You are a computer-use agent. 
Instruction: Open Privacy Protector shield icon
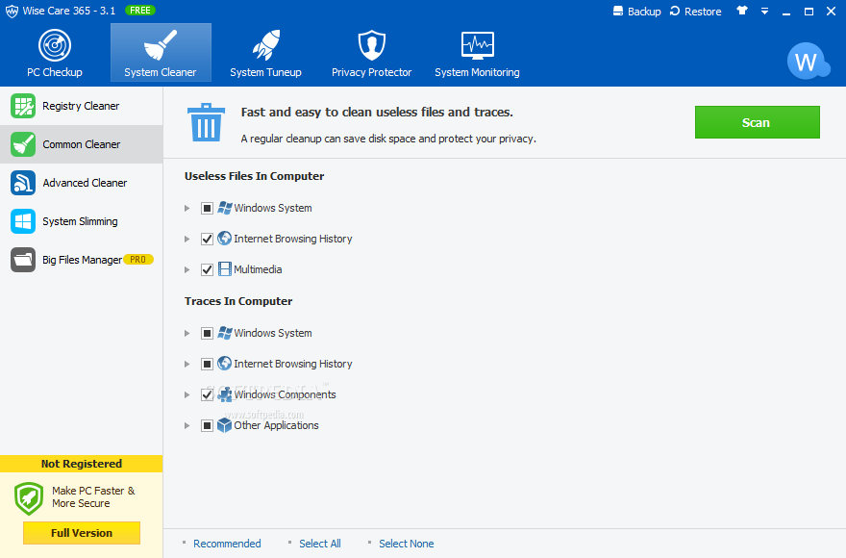[372, 45]
